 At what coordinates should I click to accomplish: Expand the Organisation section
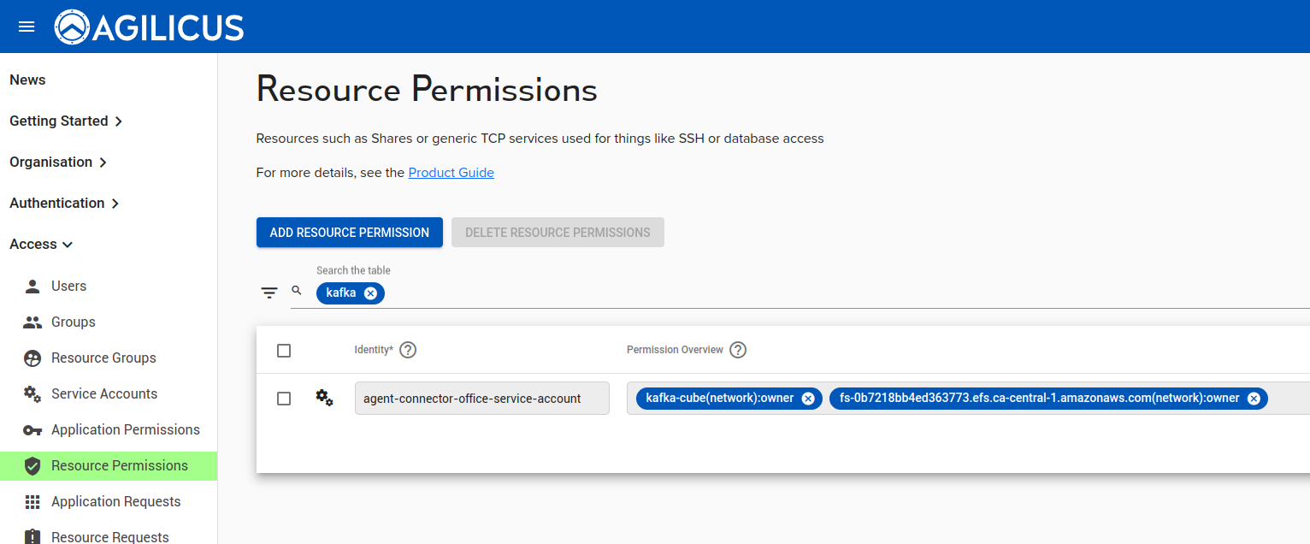click(x=58, y=162)
